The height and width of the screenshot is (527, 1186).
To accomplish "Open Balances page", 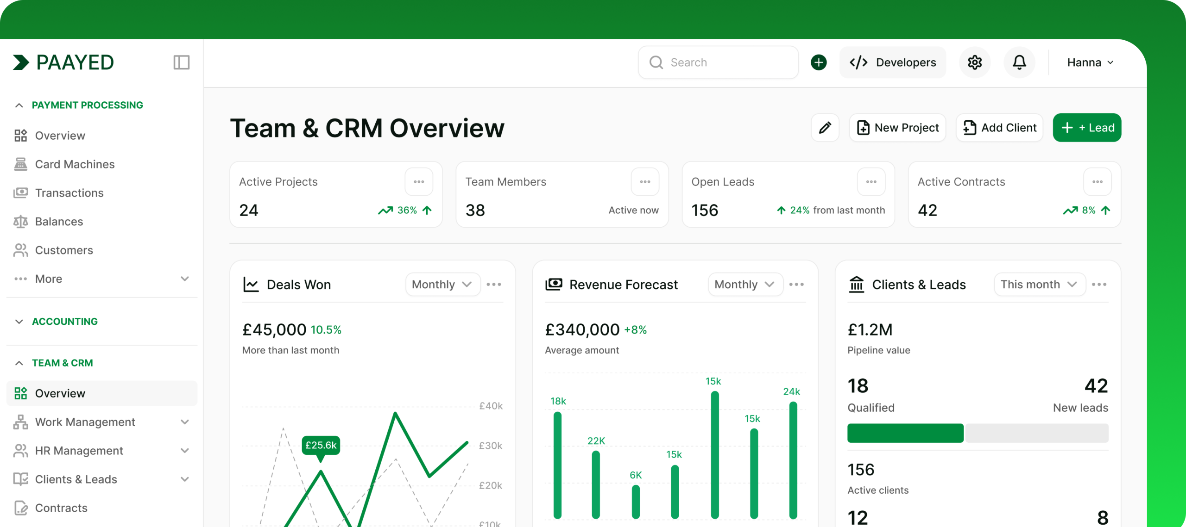I will (101, 222).
